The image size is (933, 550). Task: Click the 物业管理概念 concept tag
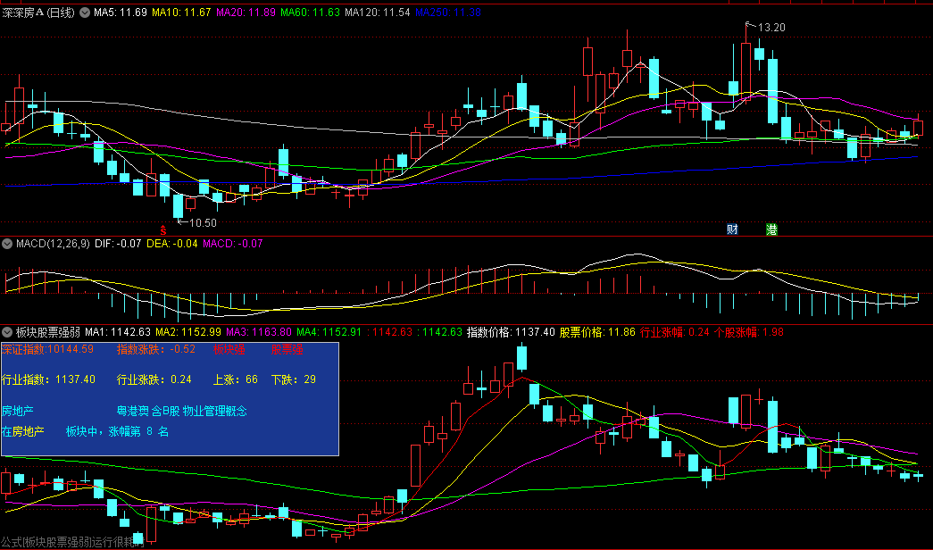tap(214, 412)
